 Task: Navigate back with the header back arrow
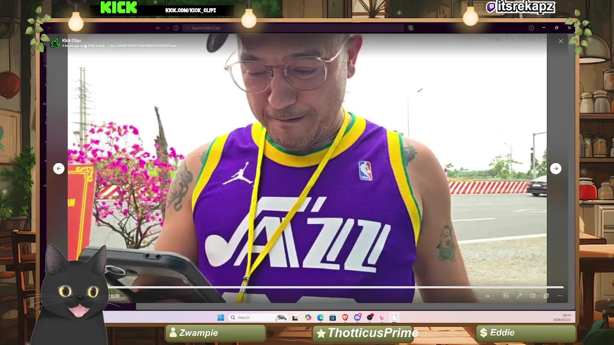[x=158, y=28]
